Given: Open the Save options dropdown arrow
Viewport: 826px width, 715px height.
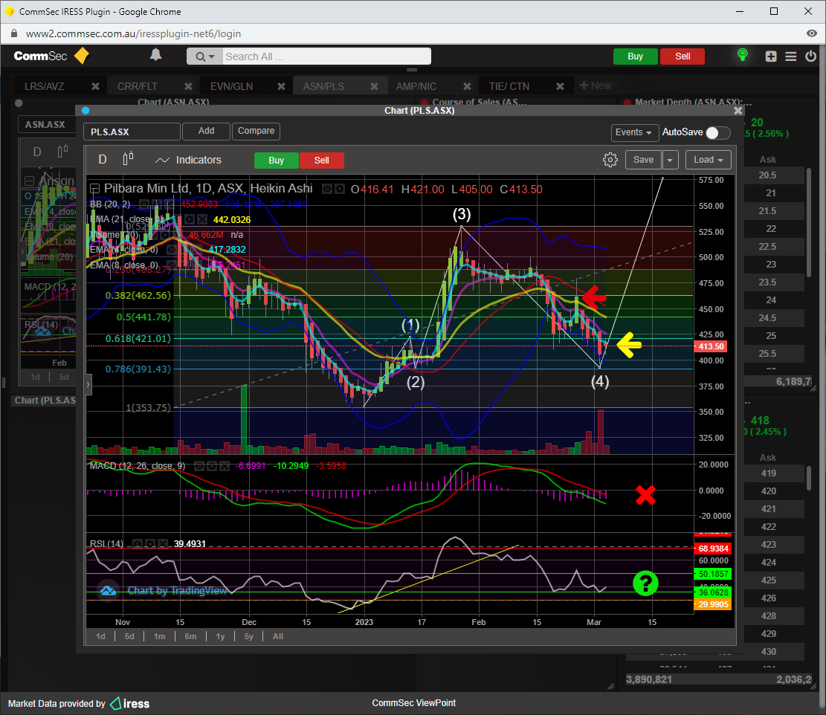Looking at the screenshot, I should tap(670, 160).
